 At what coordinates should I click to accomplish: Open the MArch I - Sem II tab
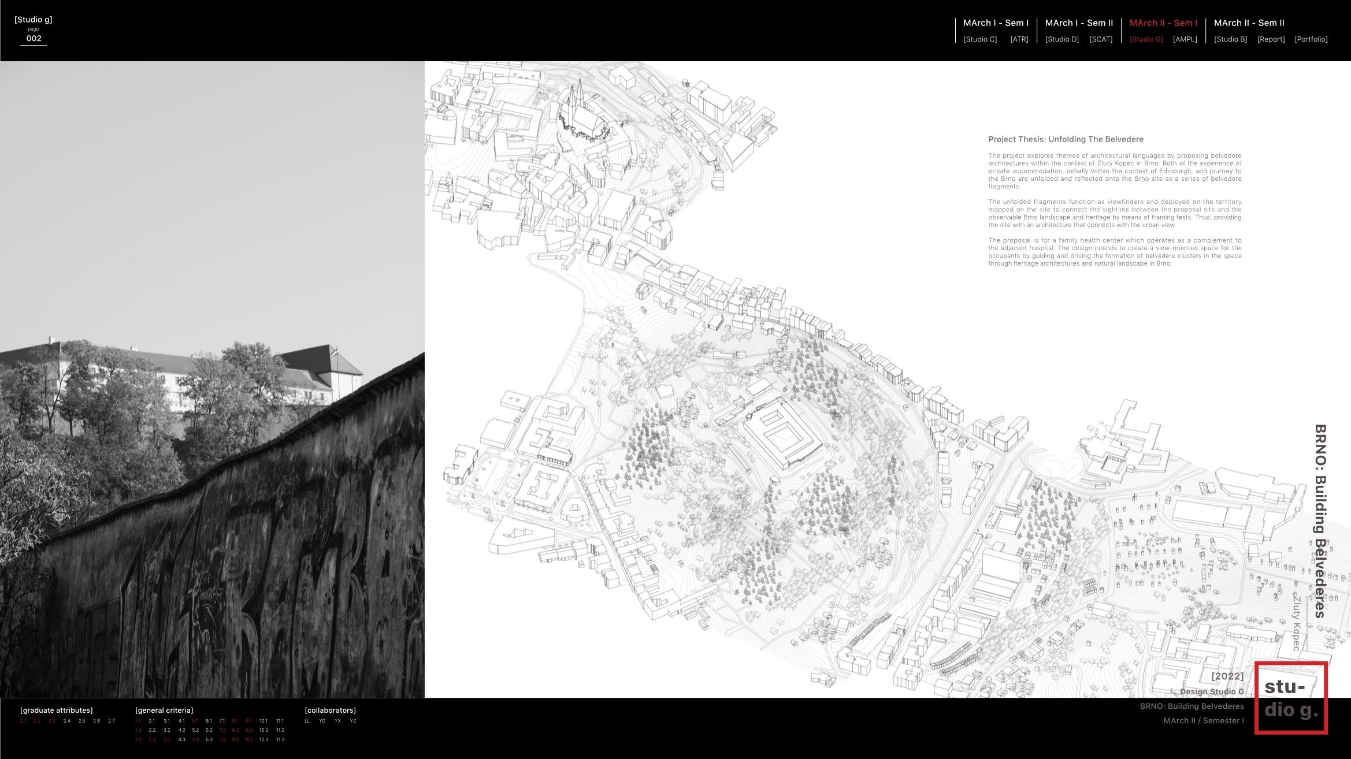(x=1079, y=23)
